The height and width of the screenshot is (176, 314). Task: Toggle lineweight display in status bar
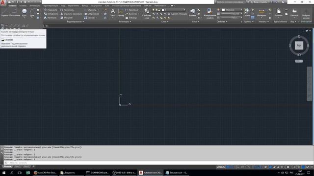point(266,167)
